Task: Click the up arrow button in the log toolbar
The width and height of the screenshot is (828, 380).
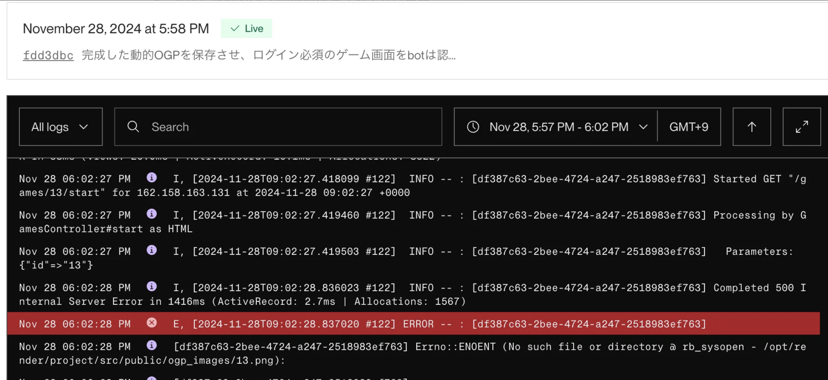Action: [752, 127]
